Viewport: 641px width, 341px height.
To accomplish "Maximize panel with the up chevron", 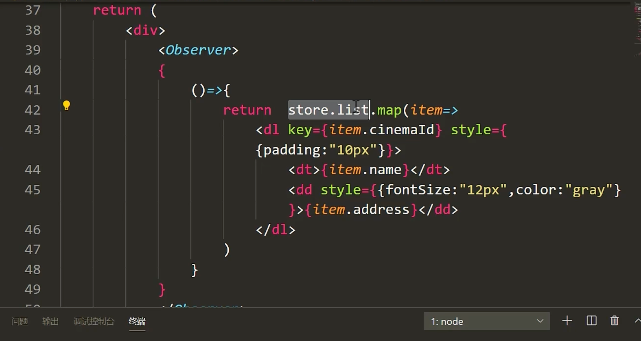I will click(x=637, y=321).
